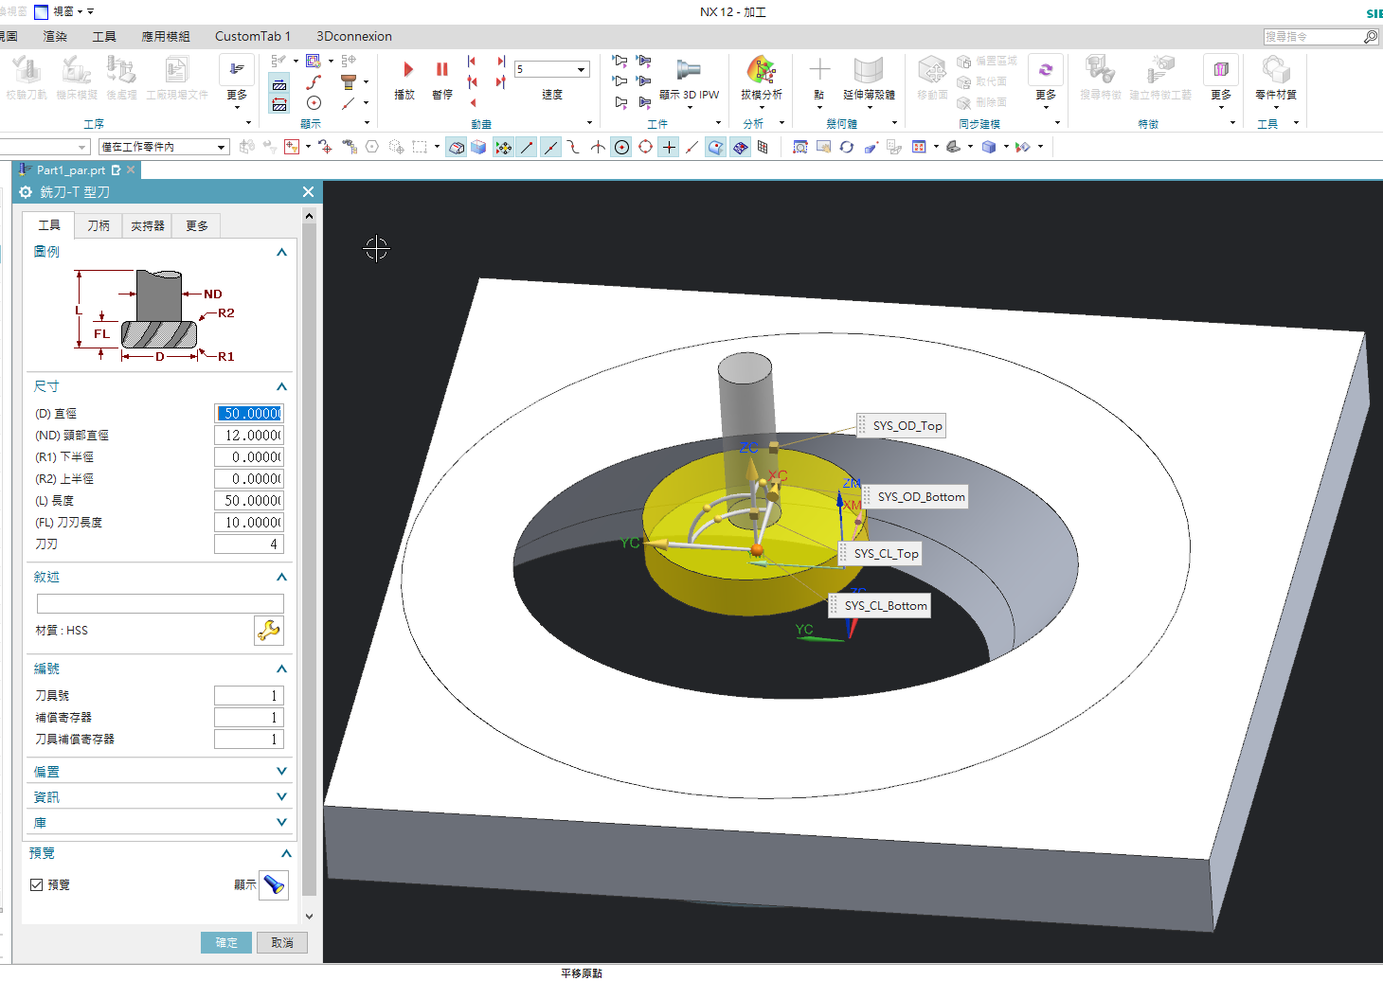Click the 播放 (Play) animation button
The height and width of the screenshot is (981, 1383).
coord(405,79)
